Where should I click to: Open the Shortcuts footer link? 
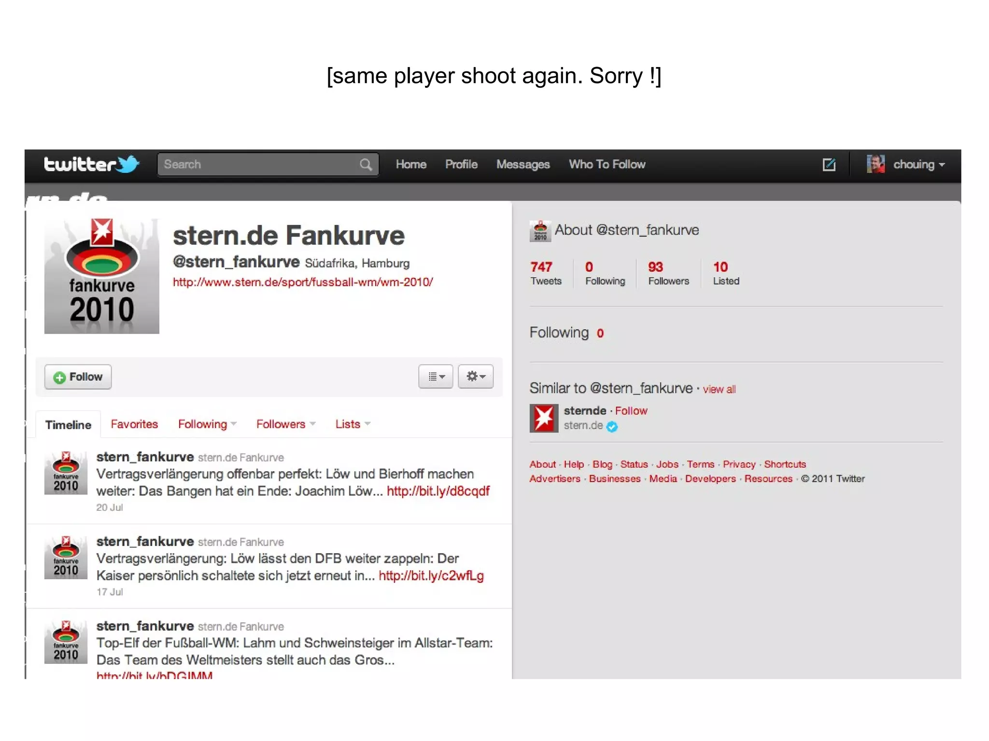coord(785,464)
